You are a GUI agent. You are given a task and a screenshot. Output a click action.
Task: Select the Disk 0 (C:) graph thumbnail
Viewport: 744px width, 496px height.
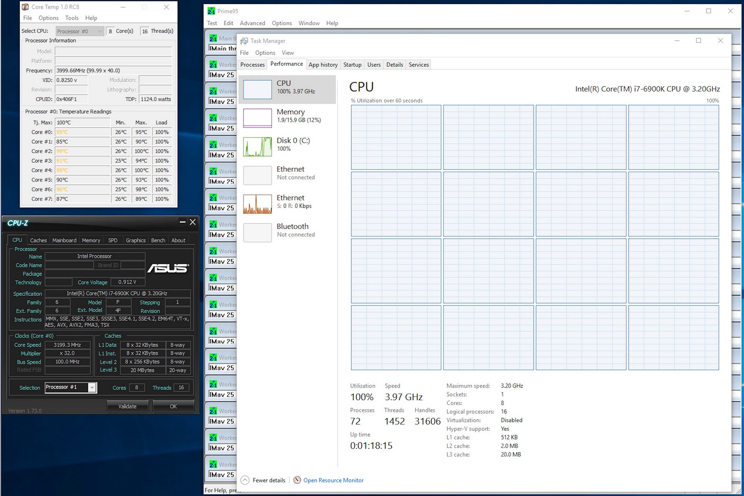coord(257,147)
